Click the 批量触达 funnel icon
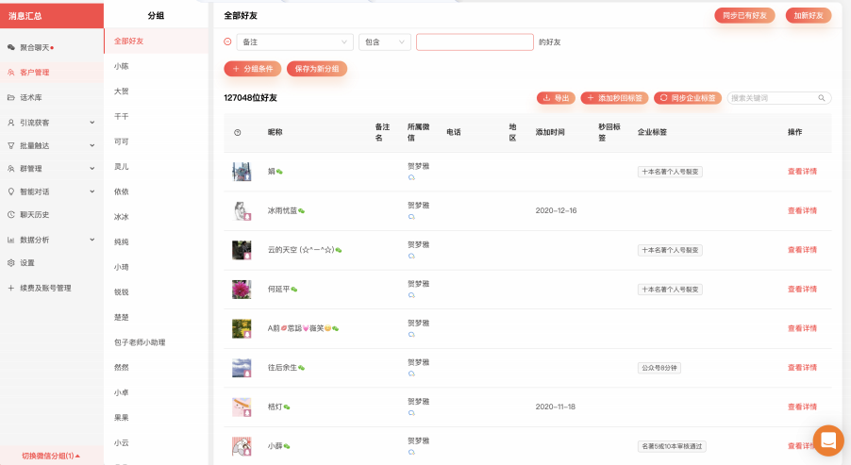Image resolution: width=851 pixels, height=465 pixels. 11,145
